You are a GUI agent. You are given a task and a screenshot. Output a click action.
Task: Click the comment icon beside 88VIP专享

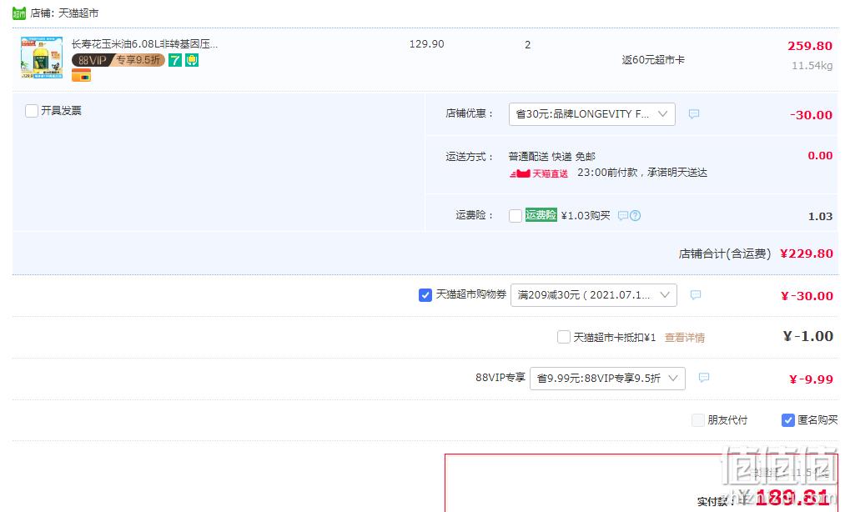(704, 378)
